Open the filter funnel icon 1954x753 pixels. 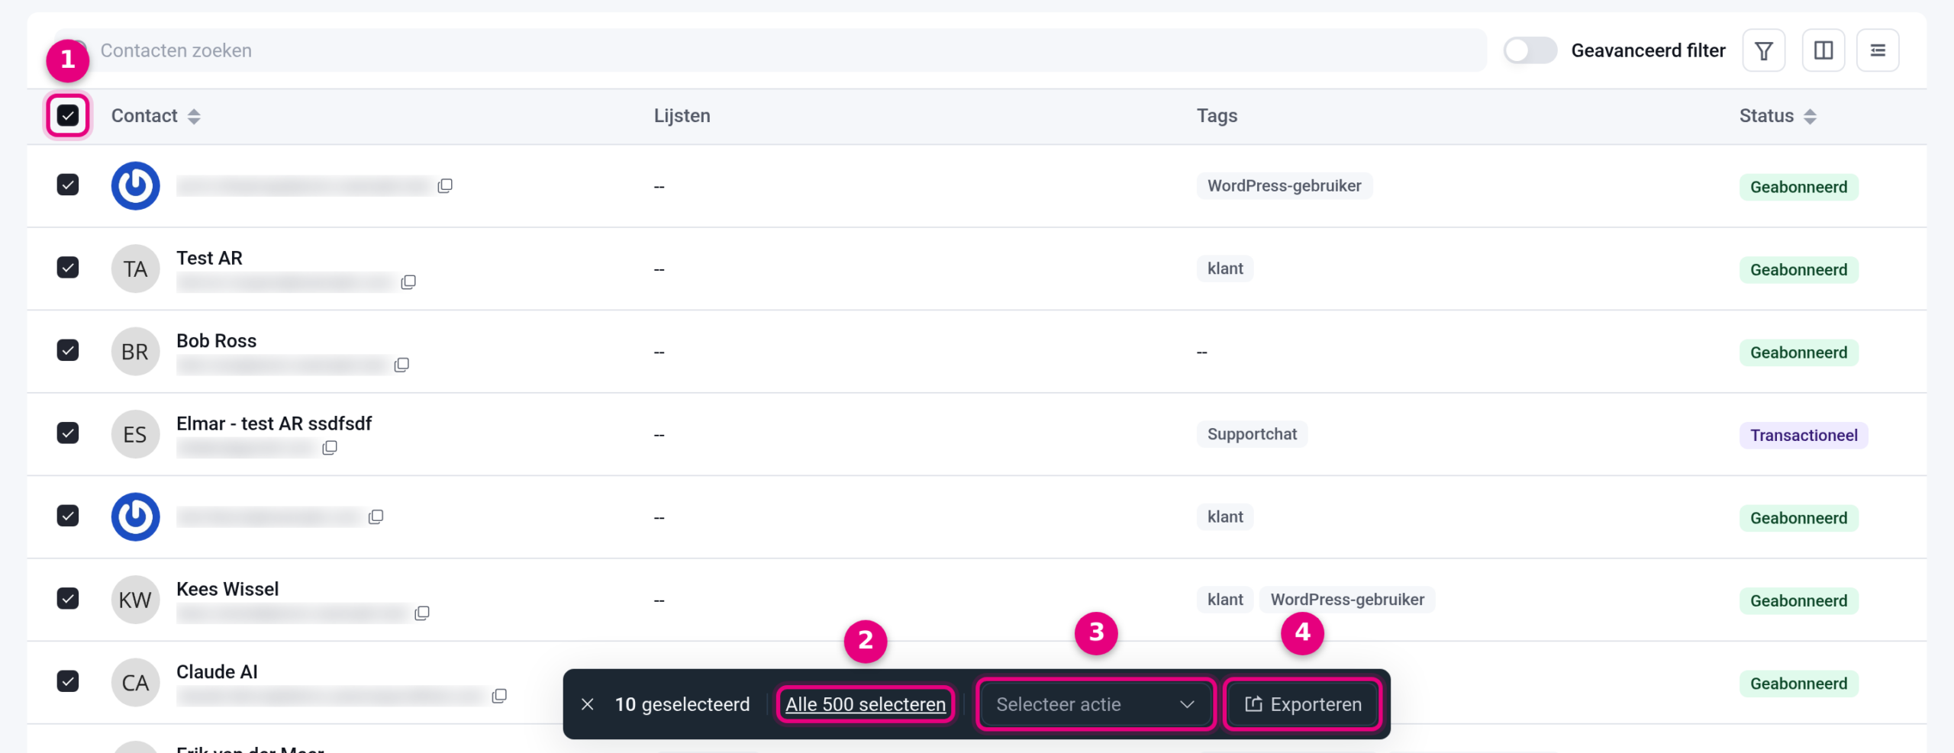click(1763, 50)
